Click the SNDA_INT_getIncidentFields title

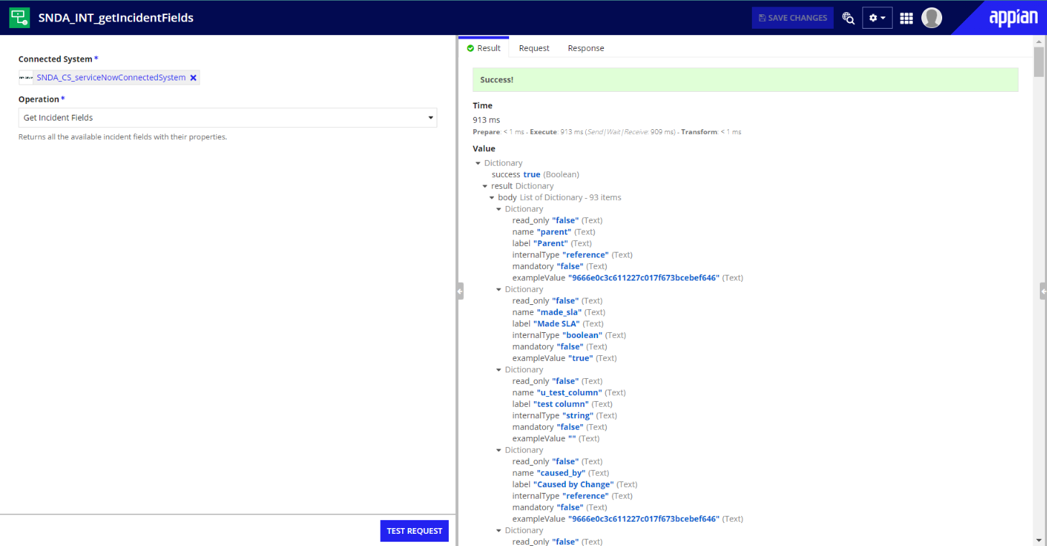pos(116,18)
